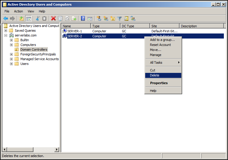
Task: Sort by the Name column header
Action: 76,26
